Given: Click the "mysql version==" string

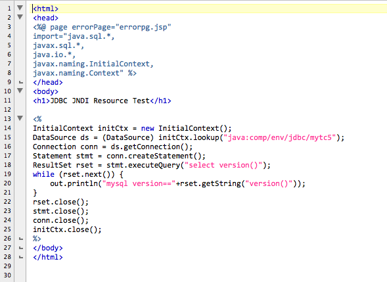Looking at the screenshot, I should pos(139,183).
